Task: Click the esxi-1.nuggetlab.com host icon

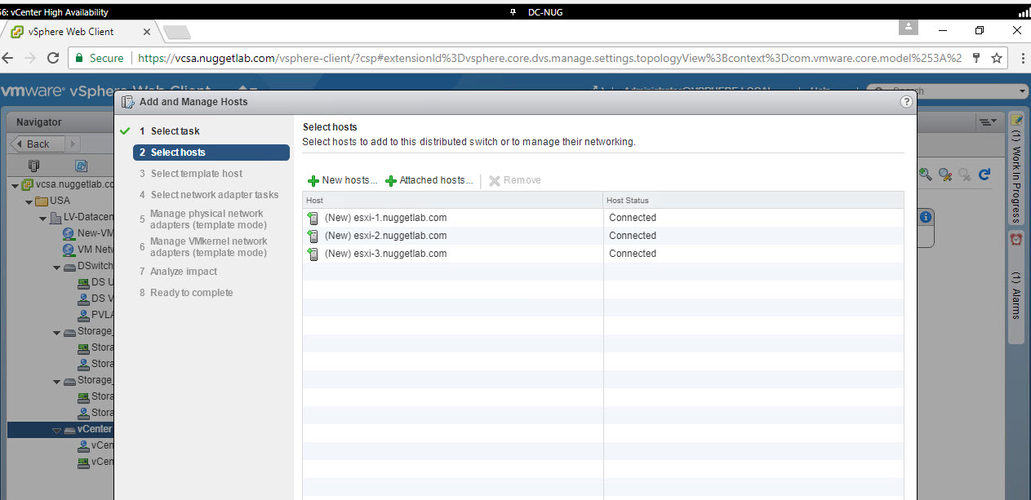Action: tap(312, 218)
